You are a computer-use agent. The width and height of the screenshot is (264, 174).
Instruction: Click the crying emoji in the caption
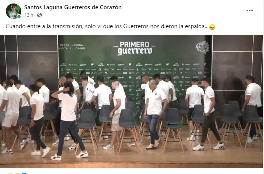(x=212, y=27)
